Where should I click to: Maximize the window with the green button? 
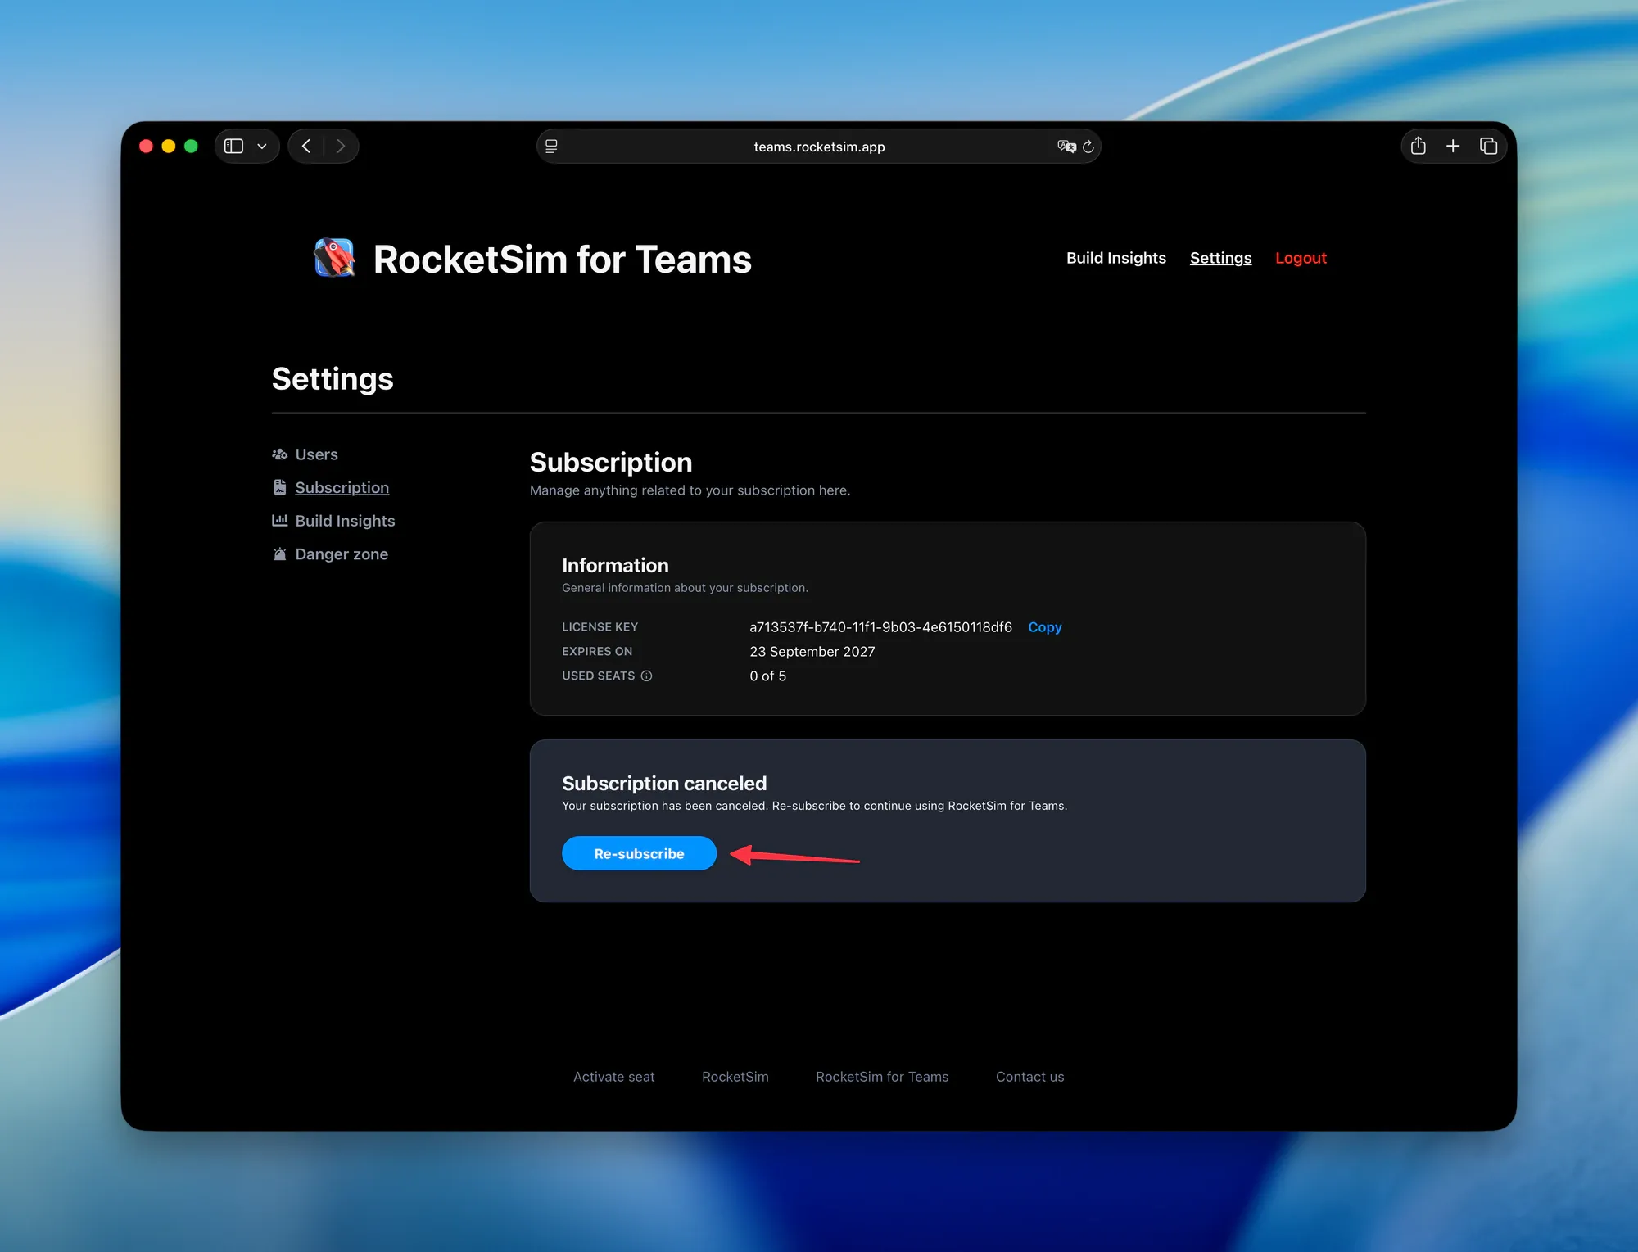(191, 146)
